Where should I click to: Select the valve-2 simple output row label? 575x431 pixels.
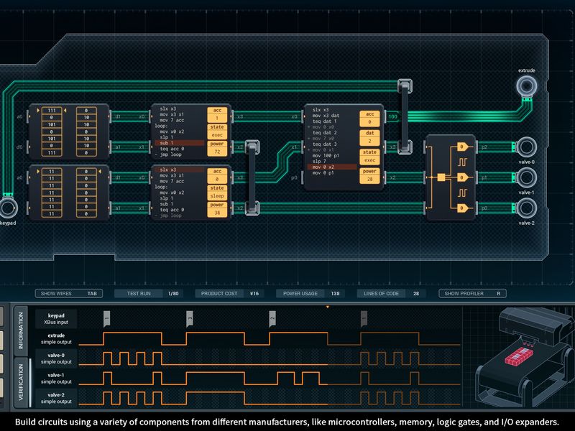[56, 398]
